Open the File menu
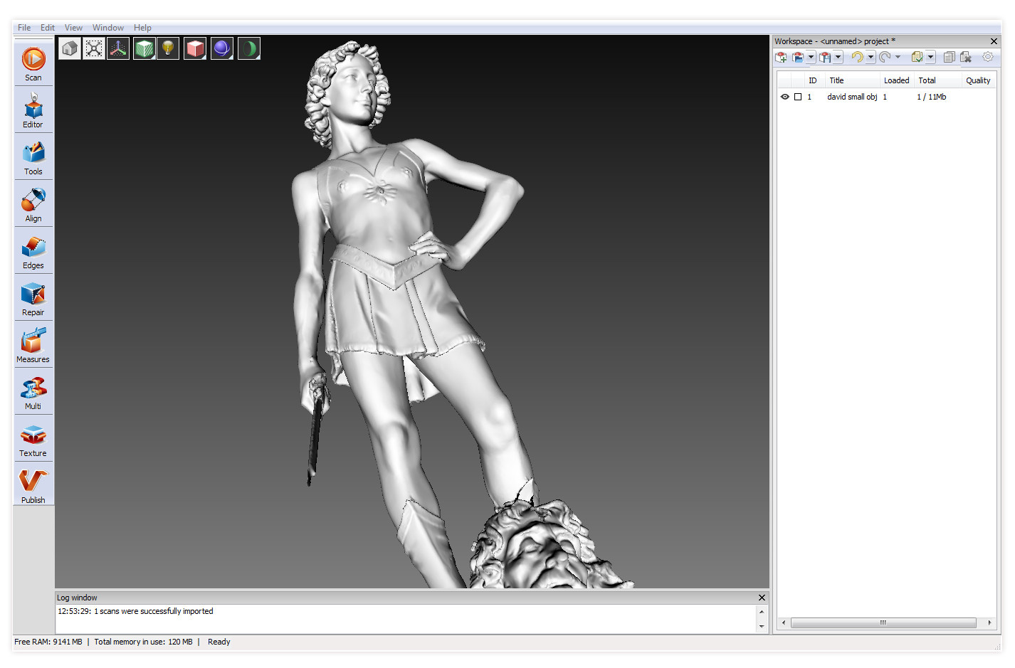 (24, 28)
